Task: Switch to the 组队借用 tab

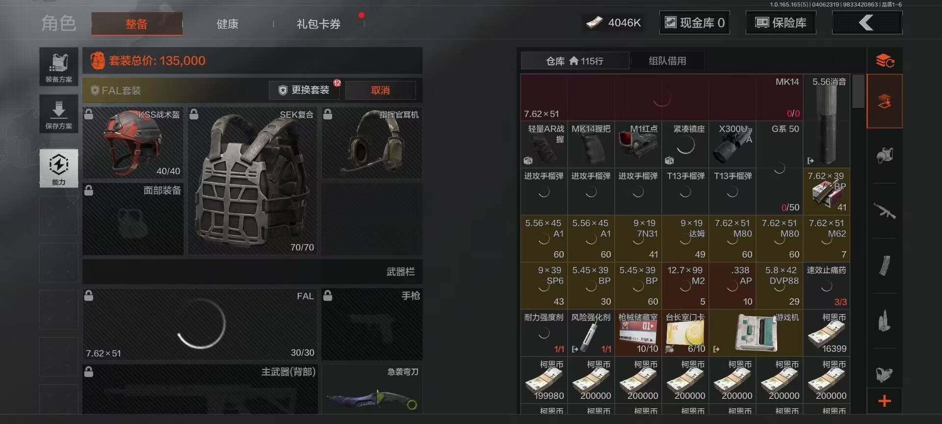Action: point(667,61)
